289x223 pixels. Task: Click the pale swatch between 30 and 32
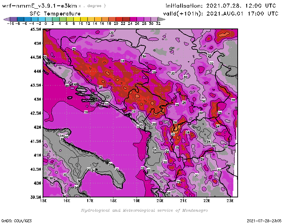[x=154, y=19]
